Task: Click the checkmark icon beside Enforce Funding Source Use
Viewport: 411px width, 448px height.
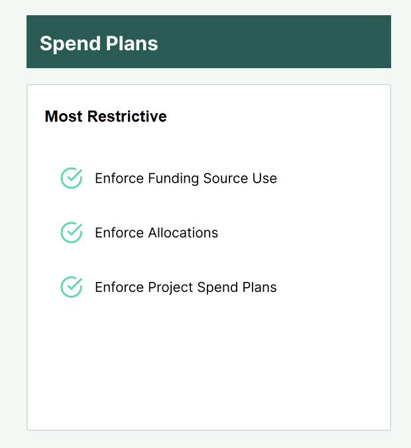Action: tap(72, 178)
